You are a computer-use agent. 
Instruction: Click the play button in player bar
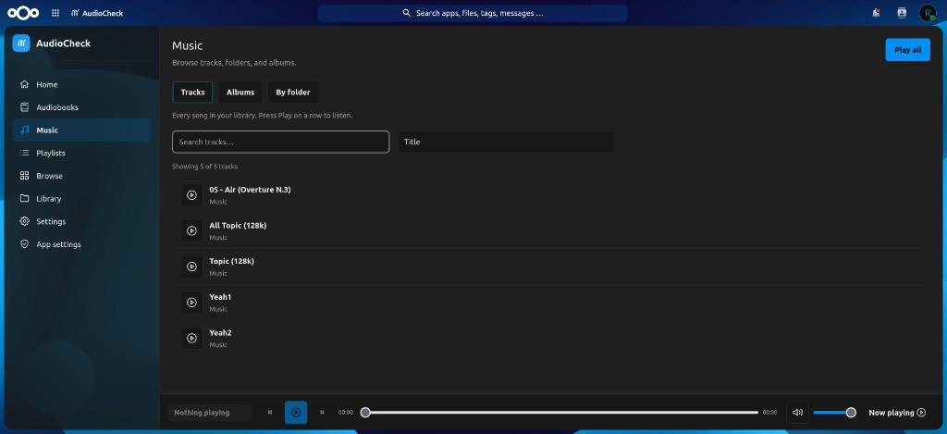coord(296,412)
